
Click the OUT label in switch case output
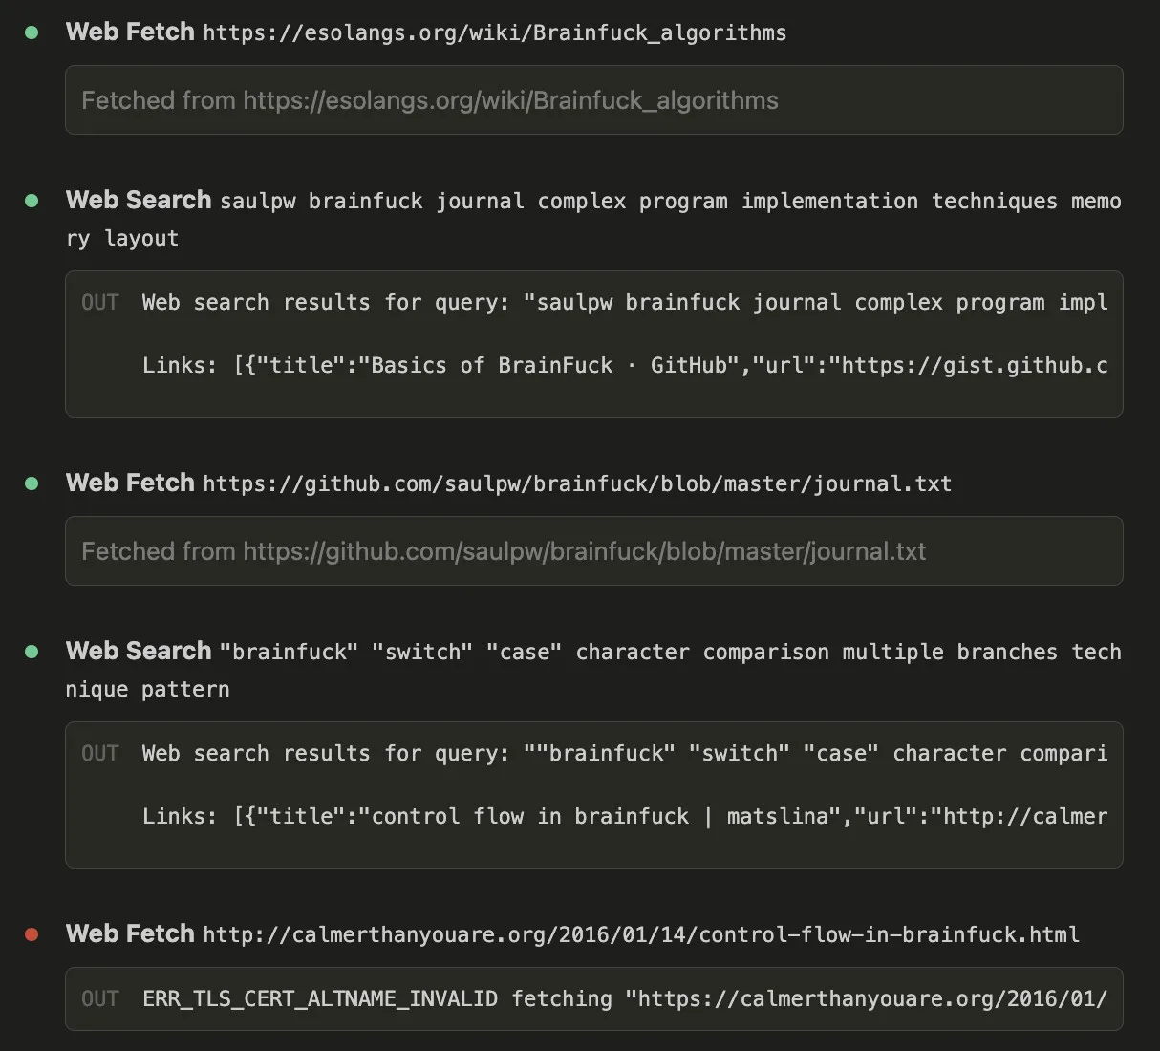[x=100, y=754]
